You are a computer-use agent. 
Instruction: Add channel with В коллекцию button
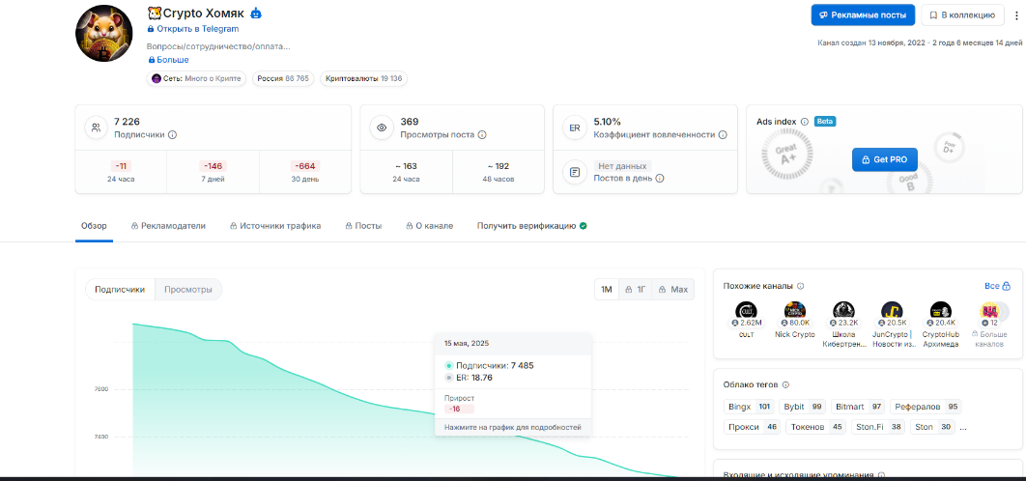click(x=962, y=15)
